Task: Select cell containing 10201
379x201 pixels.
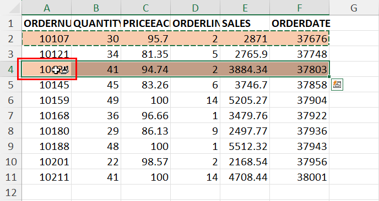Action: (x=47, y=162)
